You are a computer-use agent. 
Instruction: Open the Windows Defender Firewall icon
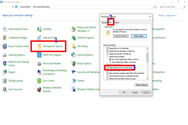(x=39, y=89)
